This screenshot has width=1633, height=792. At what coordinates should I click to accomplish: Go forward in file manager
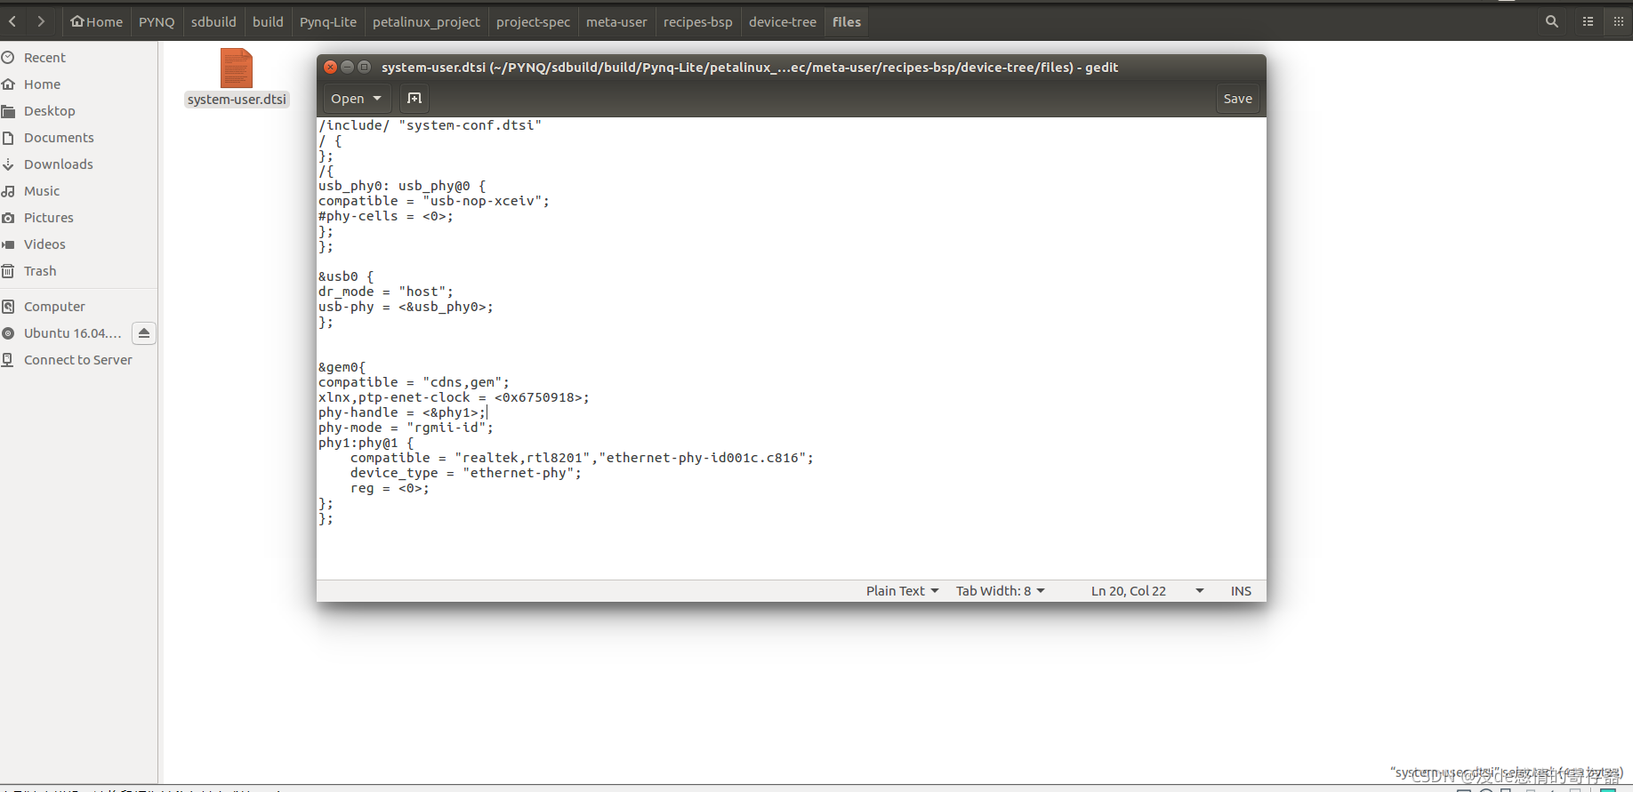point(41,21)
